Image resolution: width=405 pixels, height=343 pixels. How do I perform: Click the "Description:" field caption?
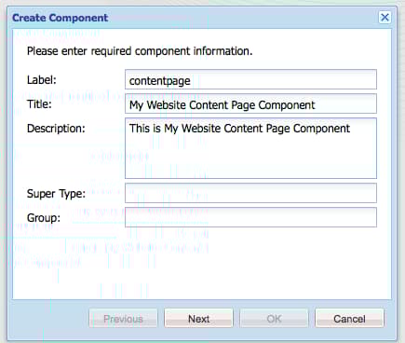[x=56, y=129]
